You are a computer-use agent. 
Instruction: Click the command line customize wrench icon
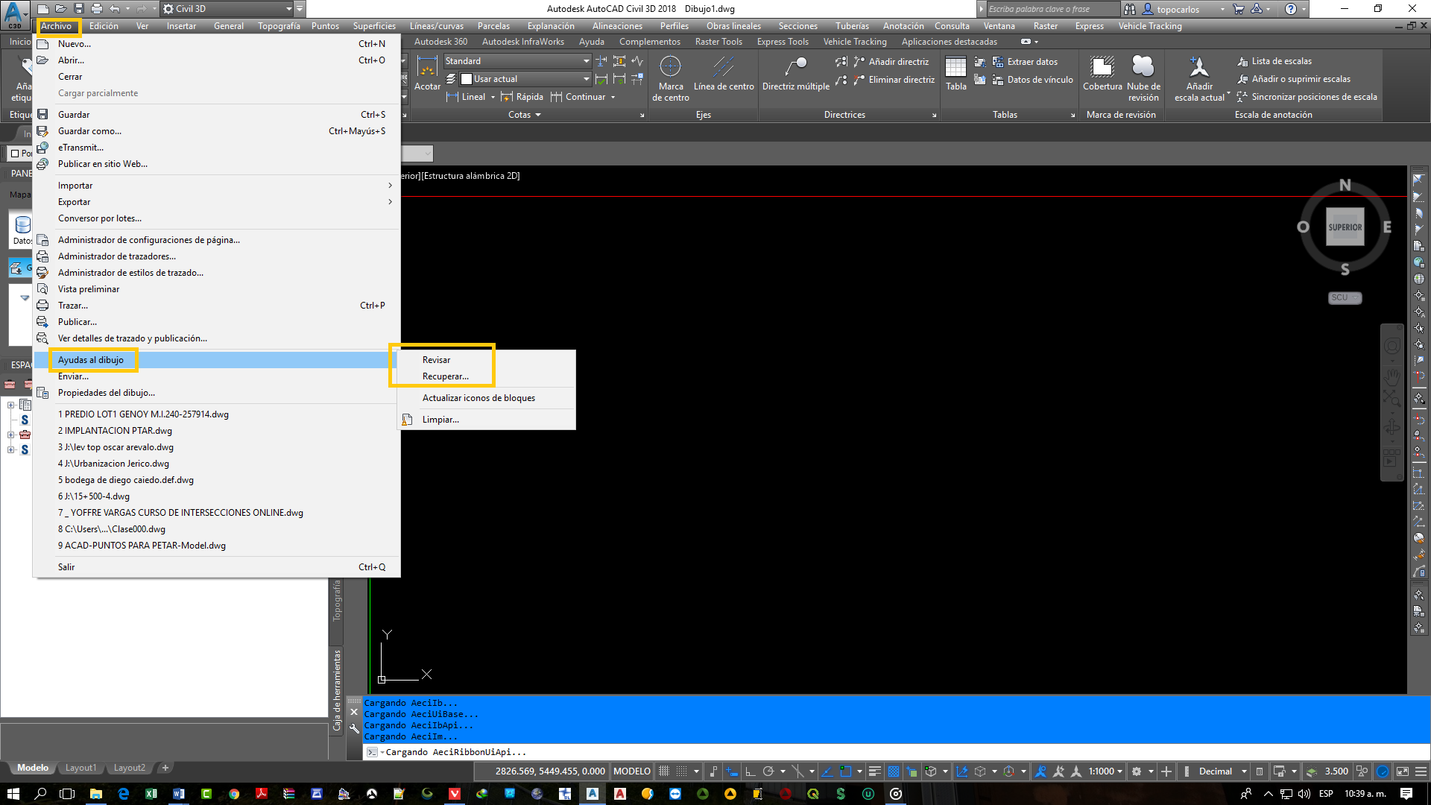coord(354,728)
